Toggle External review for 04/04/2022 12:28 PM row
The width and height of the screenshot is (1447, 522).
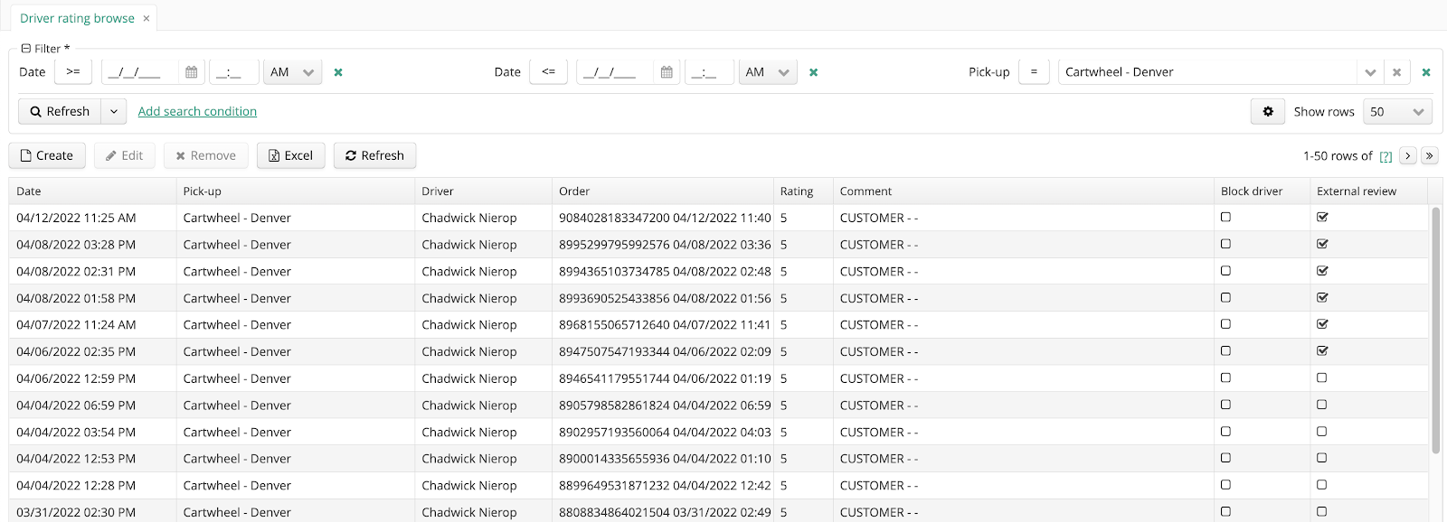point(1321,485)
